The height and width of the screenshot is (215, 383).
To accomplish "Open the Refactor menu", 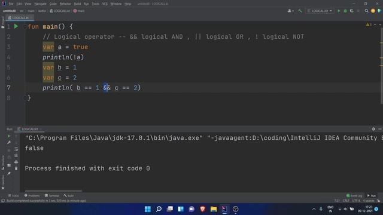I will coord(65,4).
